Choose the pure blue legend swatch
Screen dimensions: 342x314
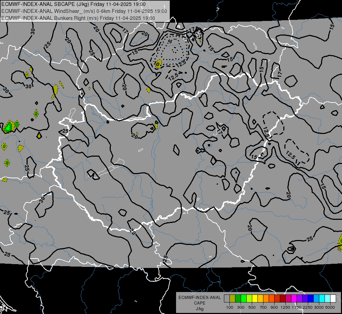pos(311,298)
